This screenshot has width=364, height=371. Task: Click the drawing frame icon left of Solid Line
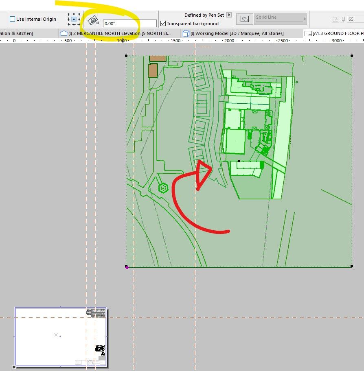click(244, 18)
